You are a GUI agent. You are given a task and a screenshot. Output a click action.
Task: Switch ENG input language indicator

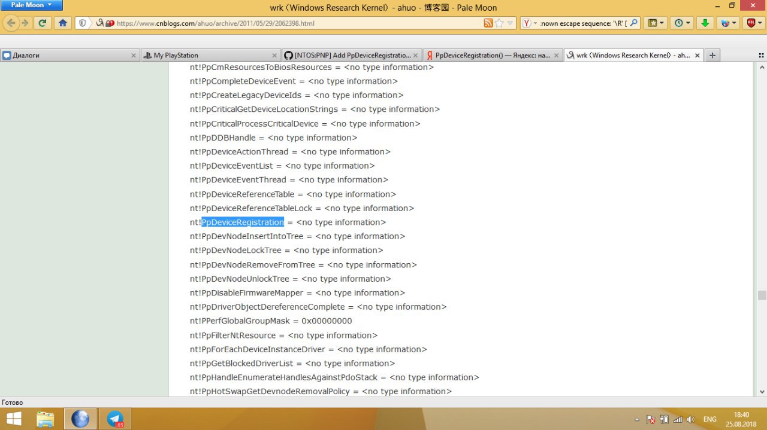coord(709,419)
